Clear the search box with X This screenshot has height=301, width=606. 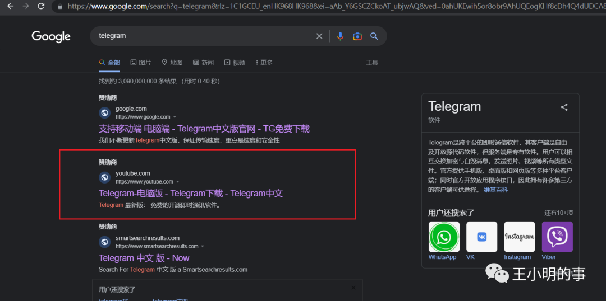[x=319, y=36]
